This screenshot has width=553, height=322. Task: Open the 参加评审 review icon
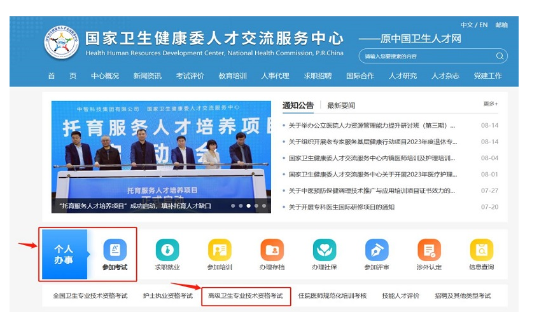[x=377, y=250]
